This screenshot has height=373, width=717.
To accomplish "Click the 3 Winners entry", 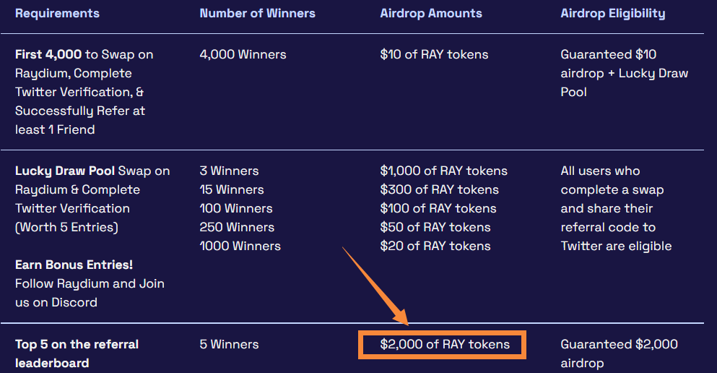I will [x=229, y=171].
